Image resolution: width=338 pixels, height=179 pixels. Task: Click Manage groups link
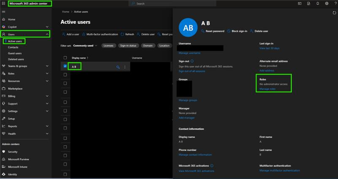coord(188,100)
